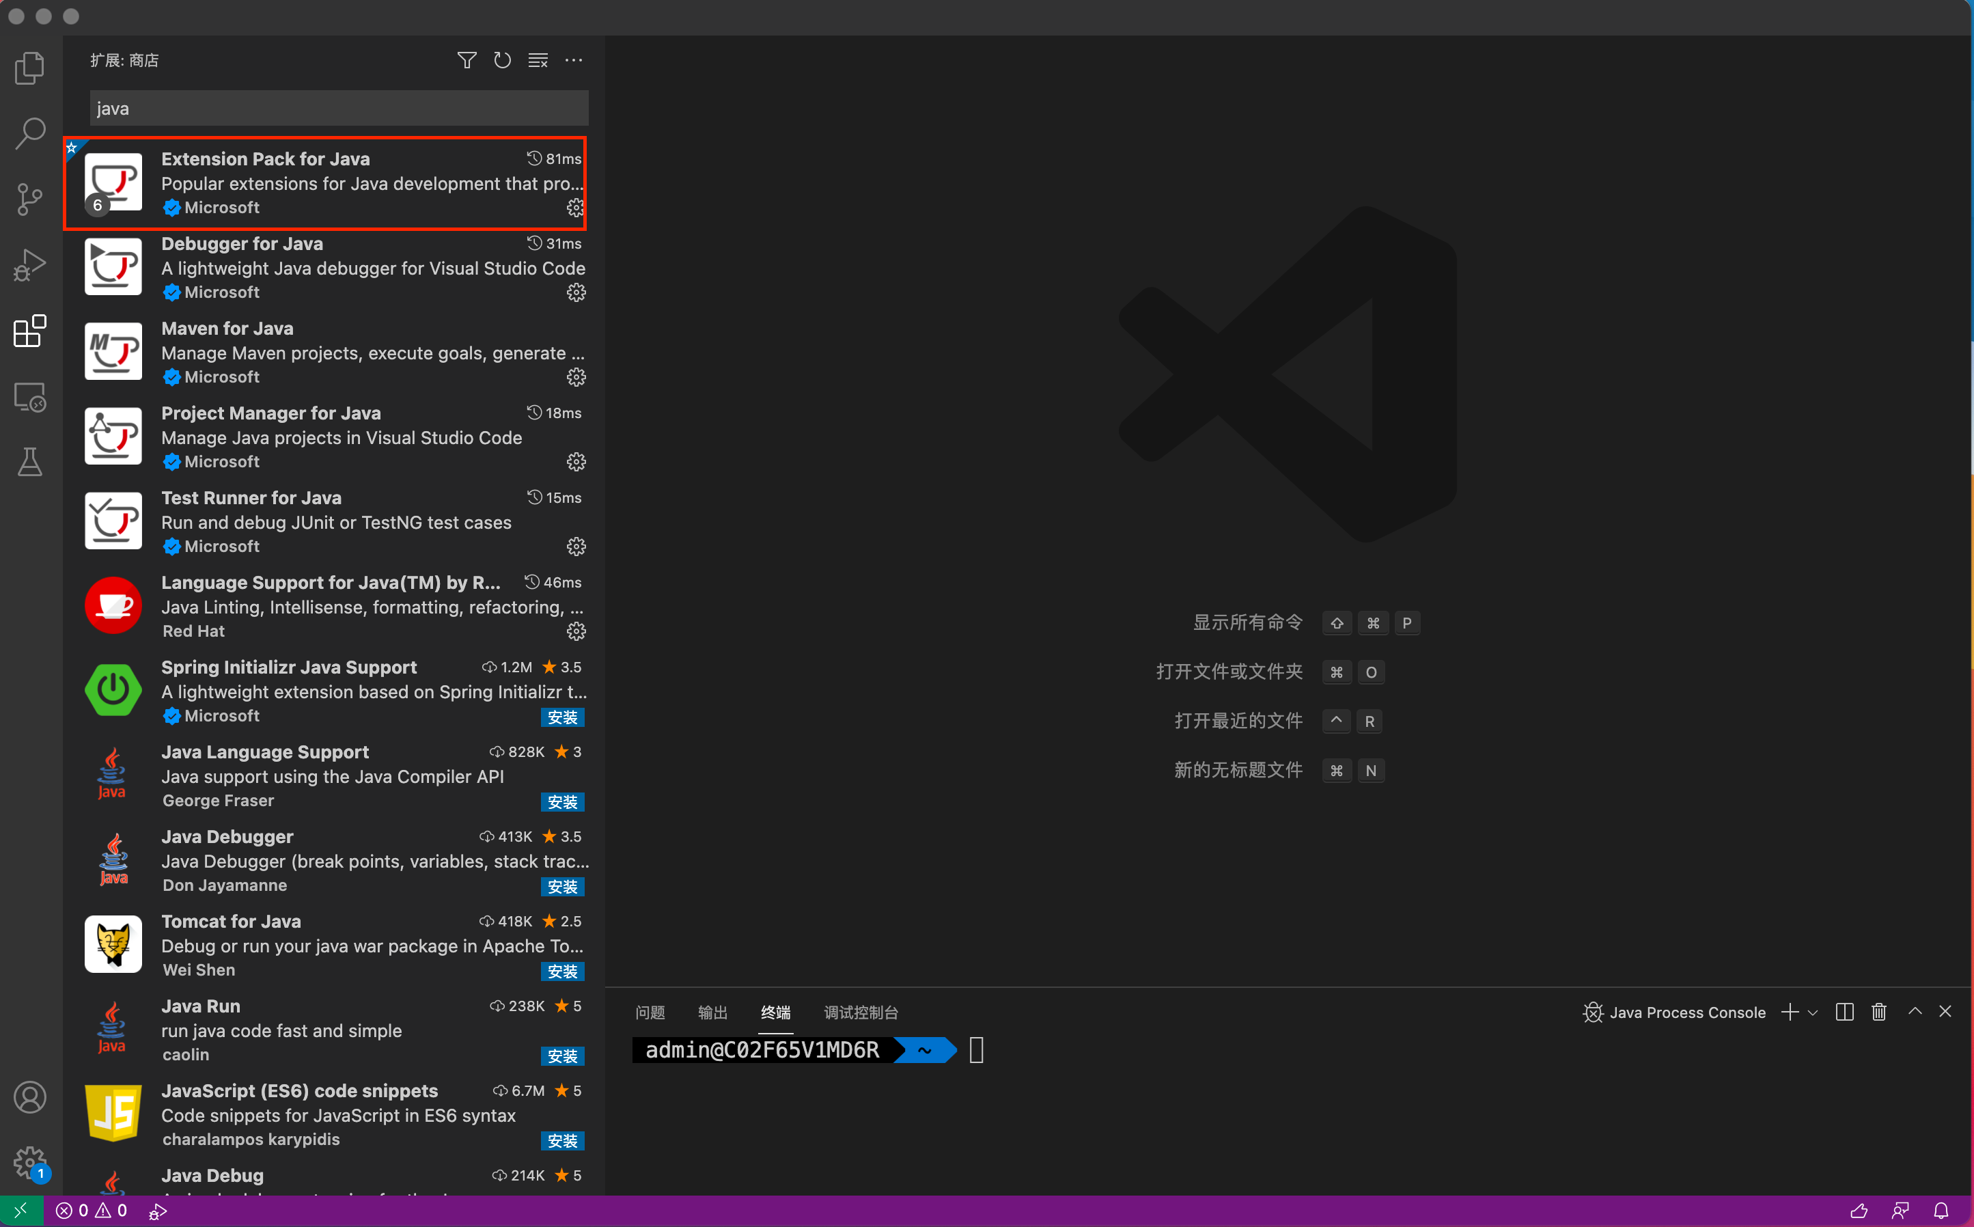Click the feedback thumbs-up status icon
Screen dimensions: 1974x1227
1859,1211
